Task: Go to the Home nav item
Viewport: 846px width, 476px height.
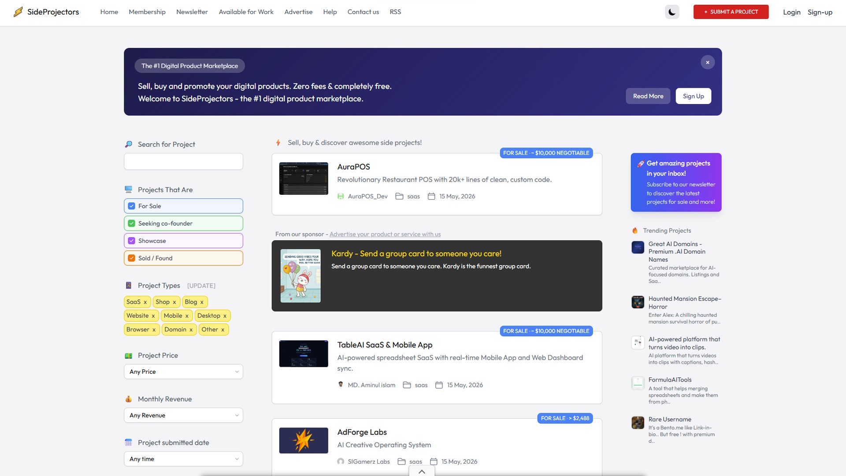Action: [x=109, y=12]
